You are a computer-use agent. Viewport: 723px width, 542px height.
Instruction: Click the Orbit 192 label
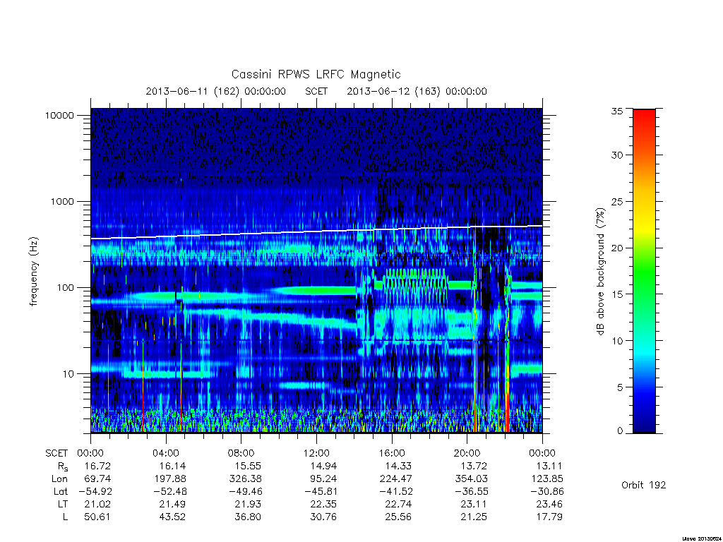tap(643, 485)
